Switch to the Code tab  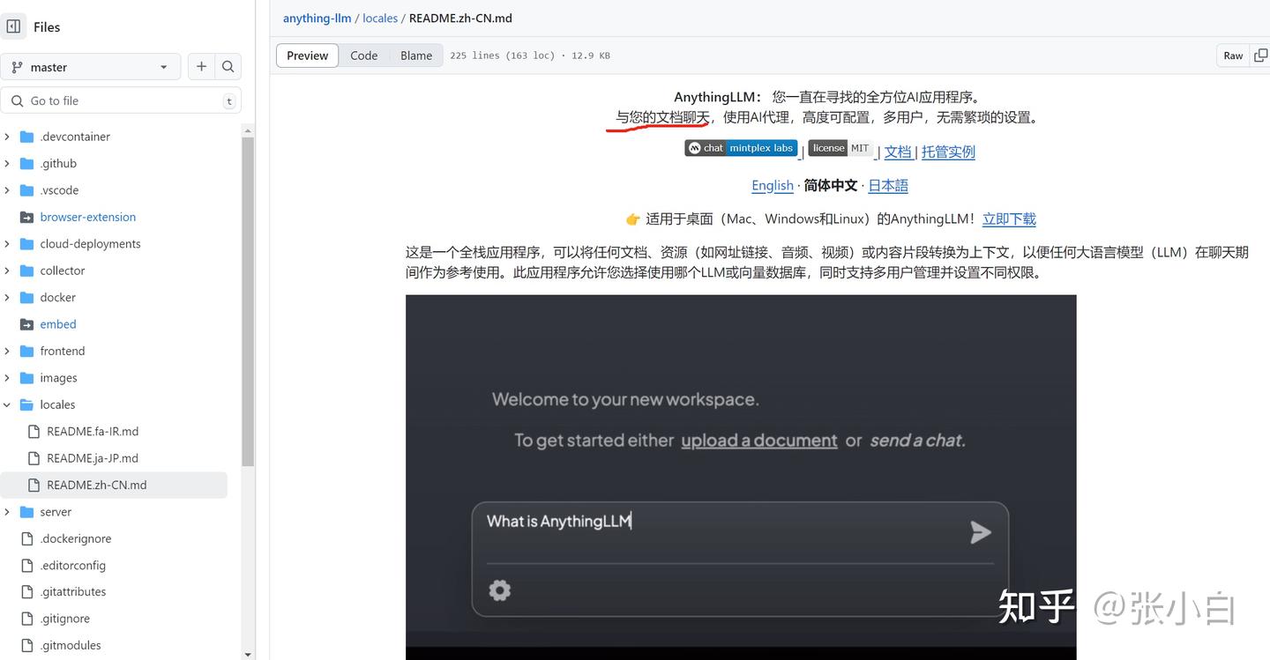(x=363, y=55)
